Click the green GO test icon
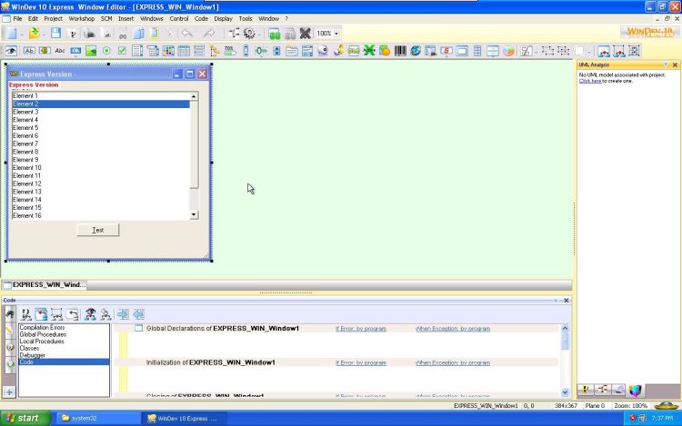 (275, 34)
